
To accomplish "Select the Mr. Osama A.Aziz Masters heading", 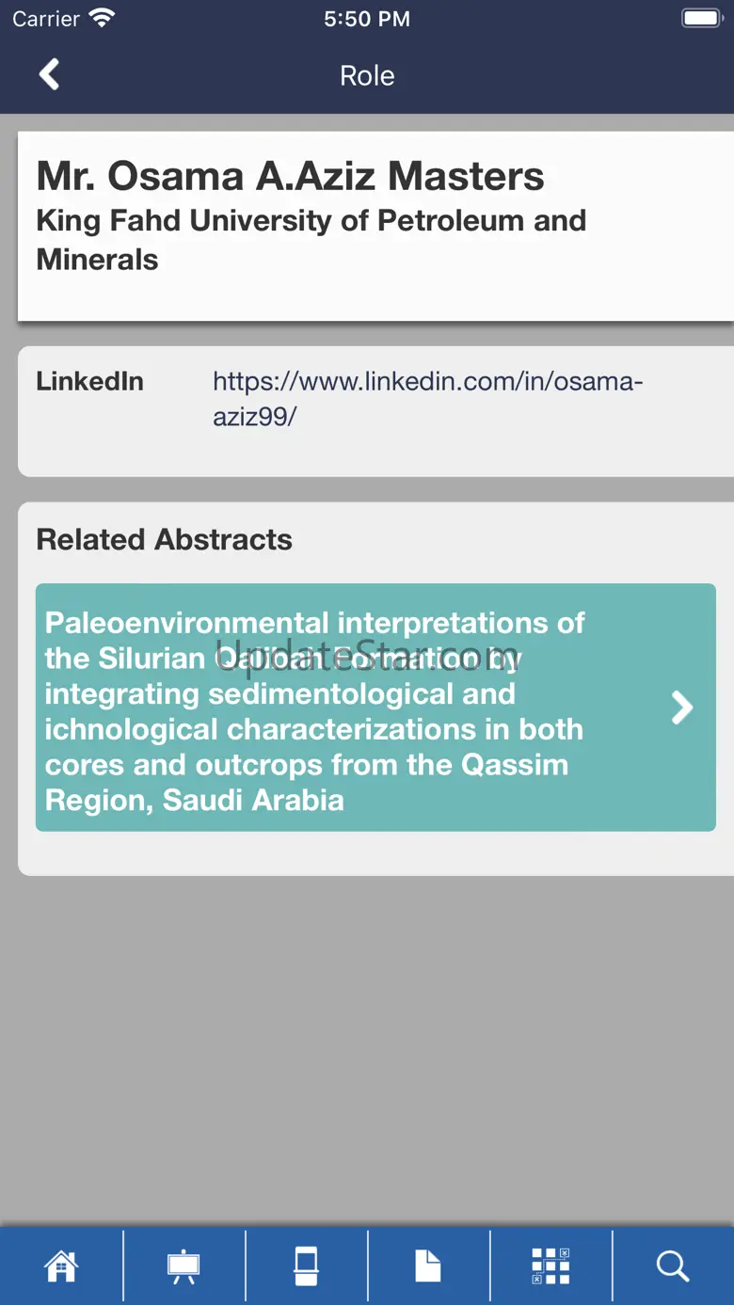I will pyautogui.click(x=290, y=176).
